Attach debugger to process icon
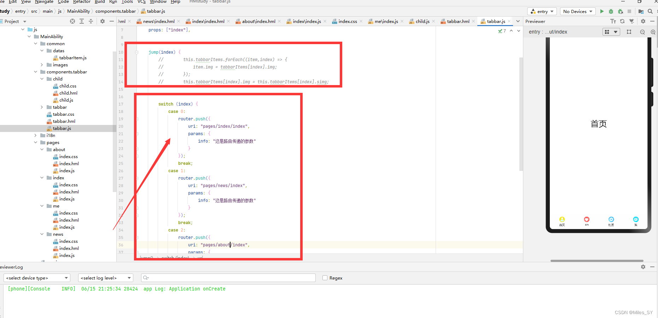 [620, 11]
